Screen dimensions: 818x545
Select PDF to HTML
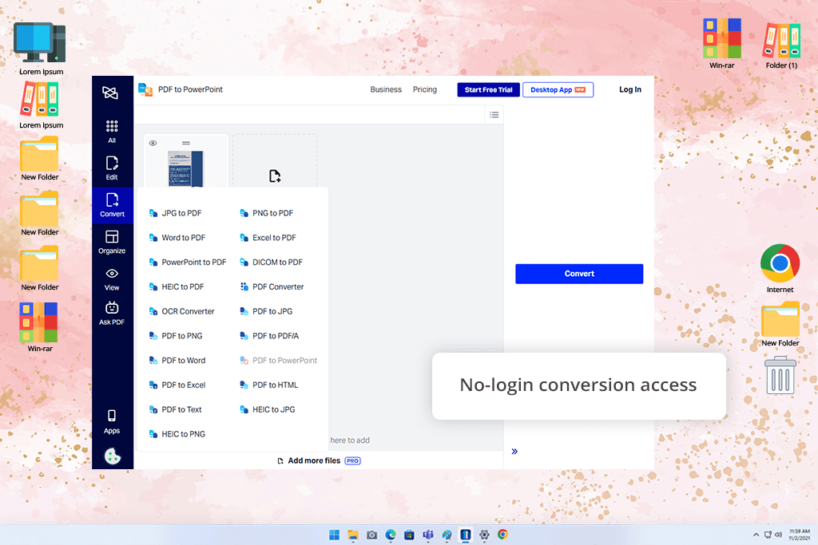[x=269, y=385]
